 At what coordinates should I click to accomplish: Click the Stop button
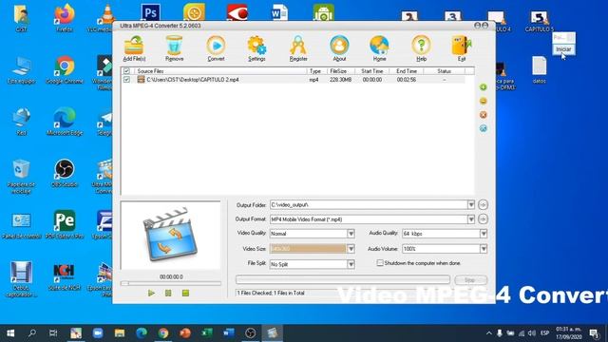pos(470,280)
